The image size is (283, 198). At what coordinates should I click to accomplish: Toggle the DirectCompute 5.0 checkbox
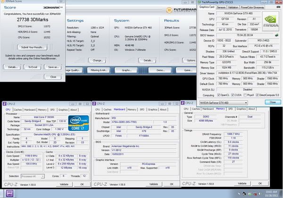point(257,95)
